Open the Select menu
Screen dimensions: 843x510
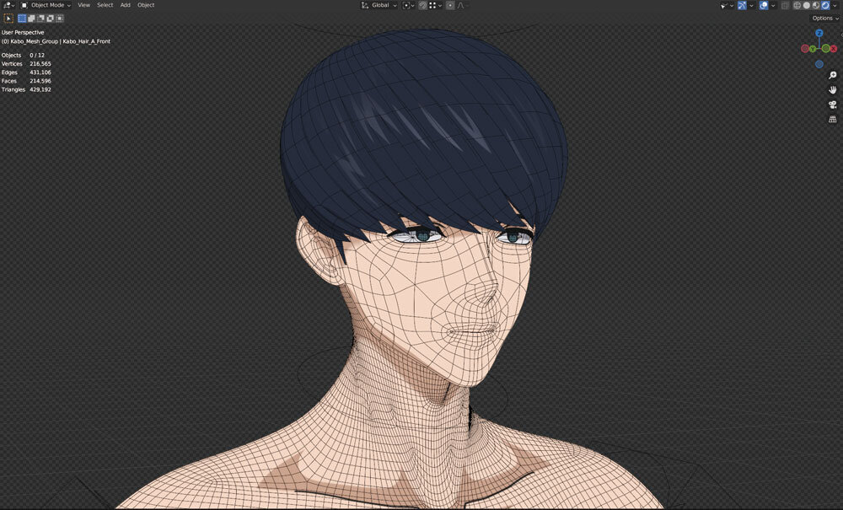(x=105, y=5)
